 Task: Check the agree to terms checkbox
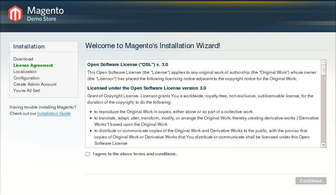pyautogui.click(x=87, y=154)
